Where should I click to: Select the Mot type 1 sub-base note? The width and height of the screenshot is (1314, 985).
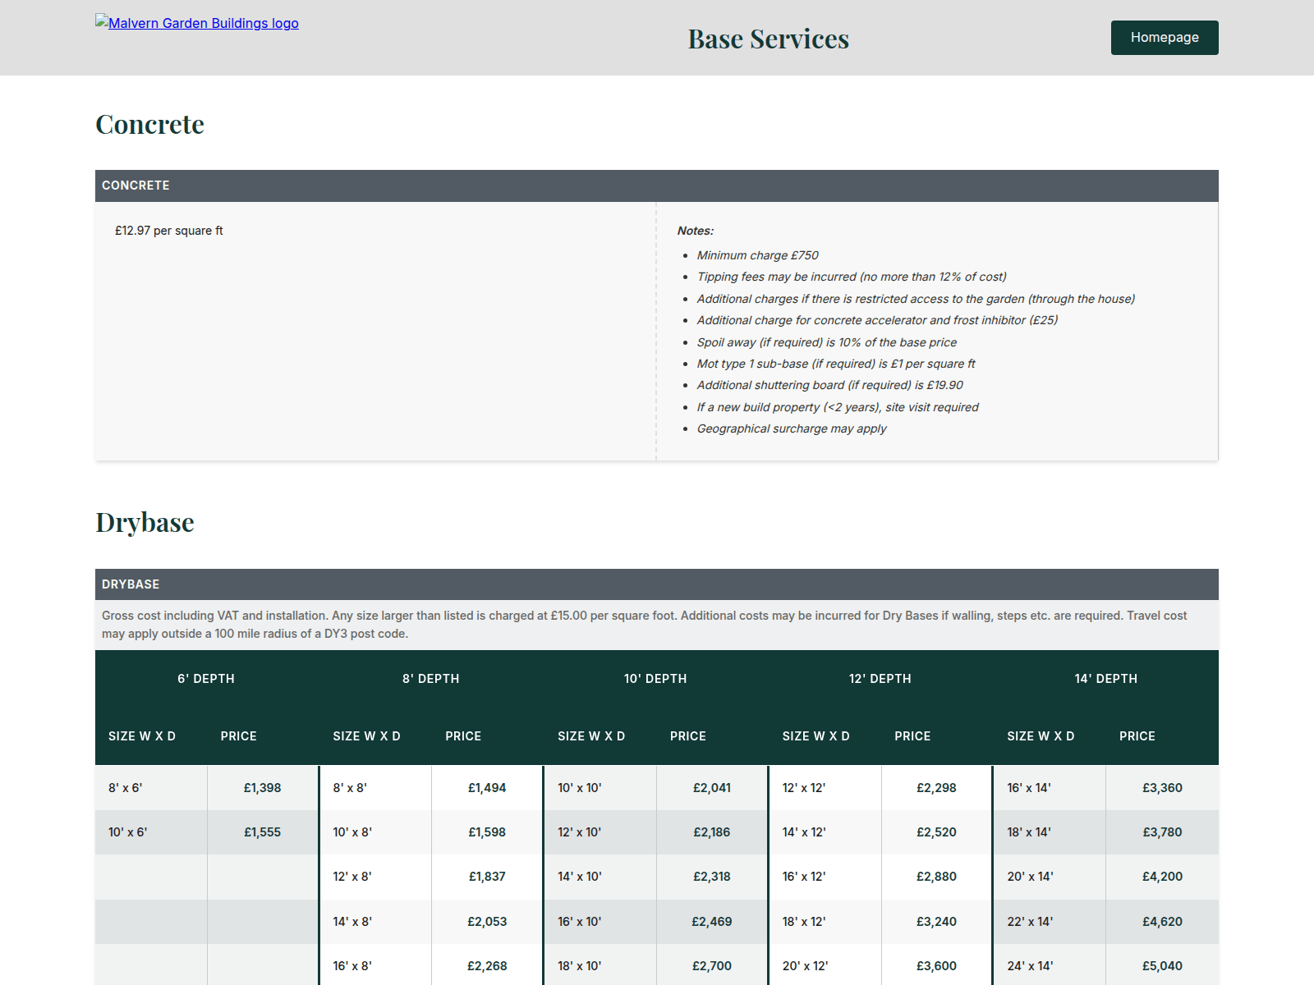click(836, 364)
